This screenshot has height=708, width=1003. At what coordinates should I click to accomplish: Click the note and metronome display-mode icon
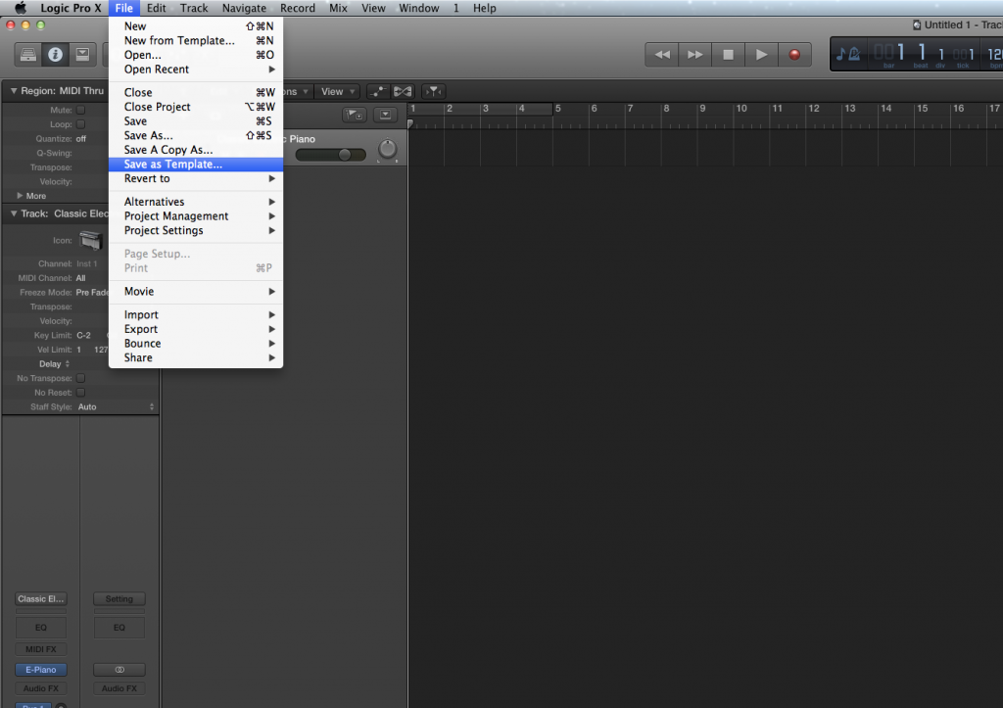click(848, 54)
